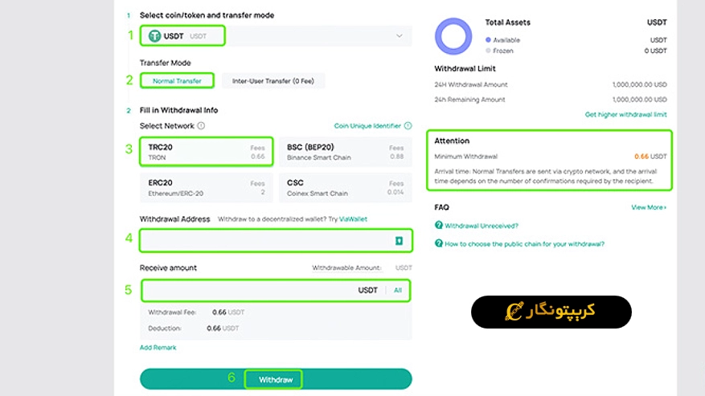
Task: Expand the coin selection dropdown arrow
Action: 400,36
